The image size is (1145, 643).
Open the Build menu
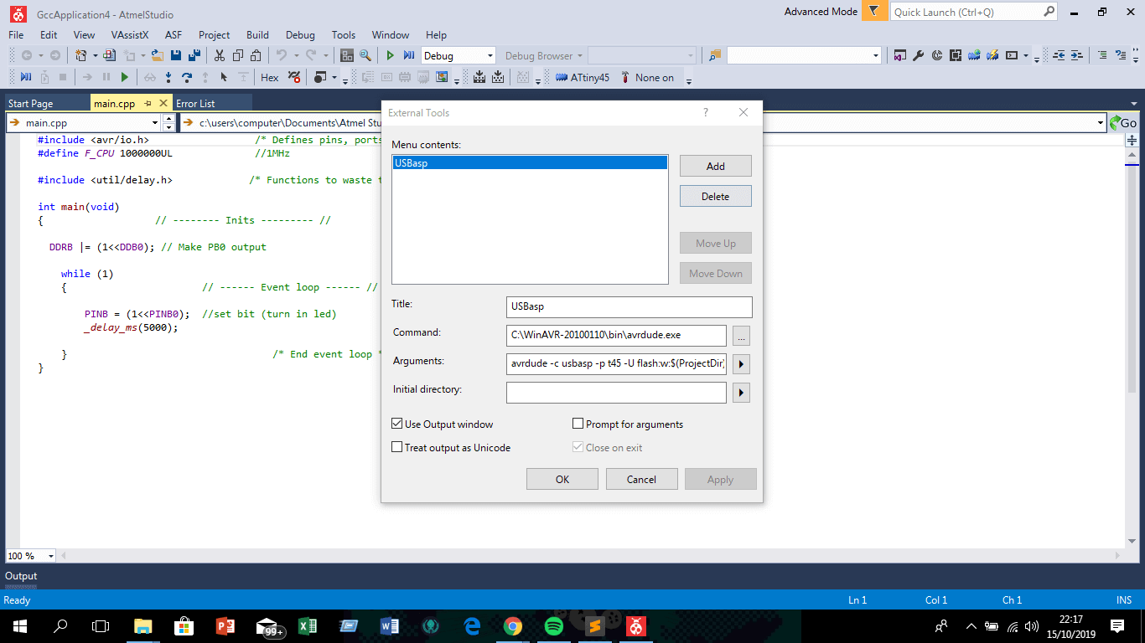pyautogui.click(x=257, y=35)
